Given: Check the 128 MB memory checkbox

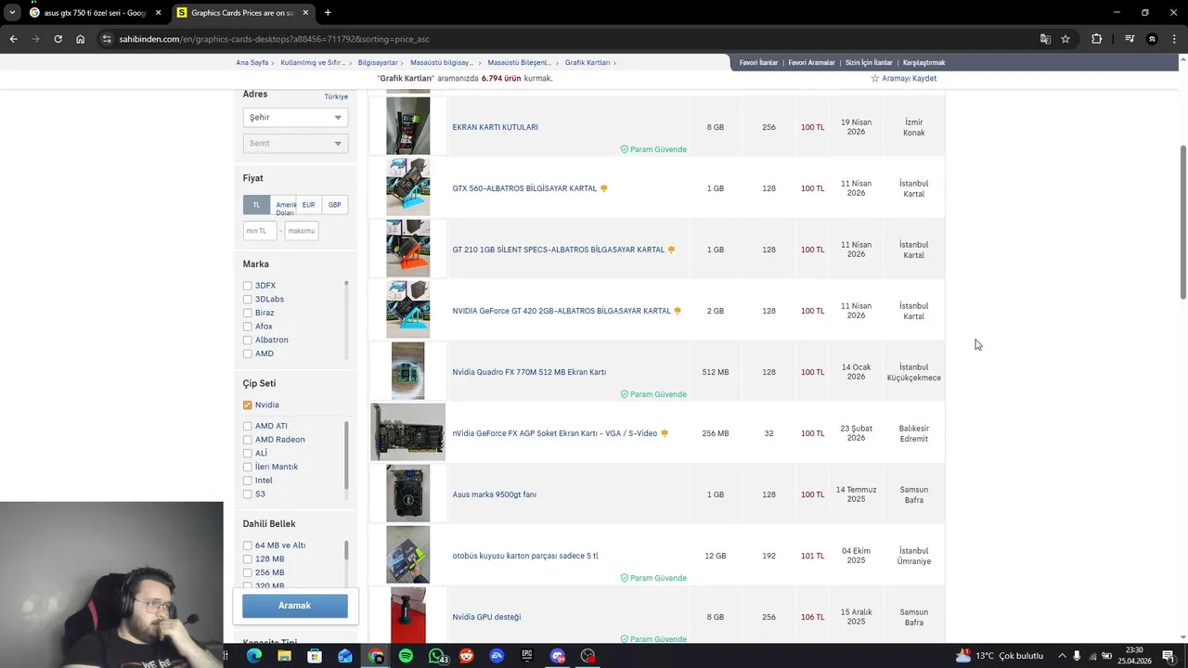Looking at the screenshot, I should coord(248,559).
